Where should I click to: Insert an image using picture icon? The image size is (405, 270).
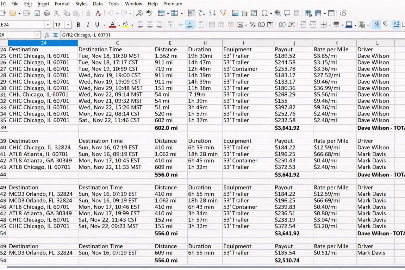click(x=235, y=13)
